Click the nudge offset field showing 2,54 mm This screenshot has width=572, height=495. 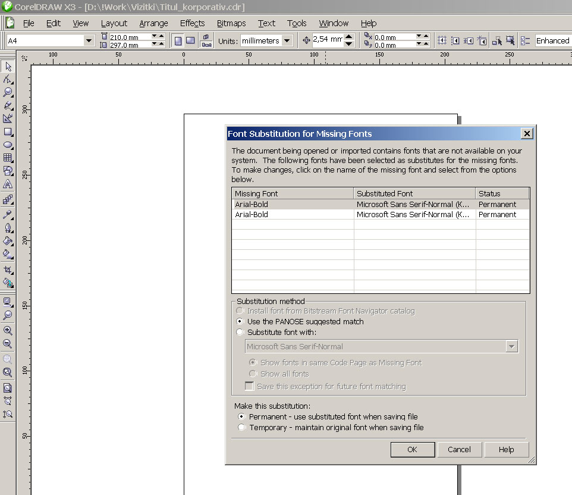tap(328, 39)
